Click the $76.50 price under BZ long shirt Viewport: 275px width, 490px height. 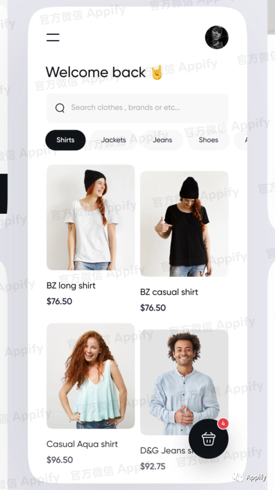[x=59, y=301]
